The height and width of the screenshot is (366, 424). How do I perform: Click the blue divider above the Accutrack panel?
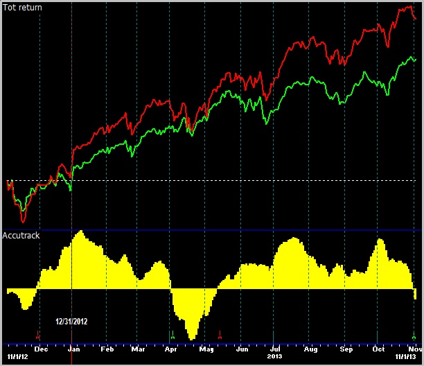tap(208, 229)
